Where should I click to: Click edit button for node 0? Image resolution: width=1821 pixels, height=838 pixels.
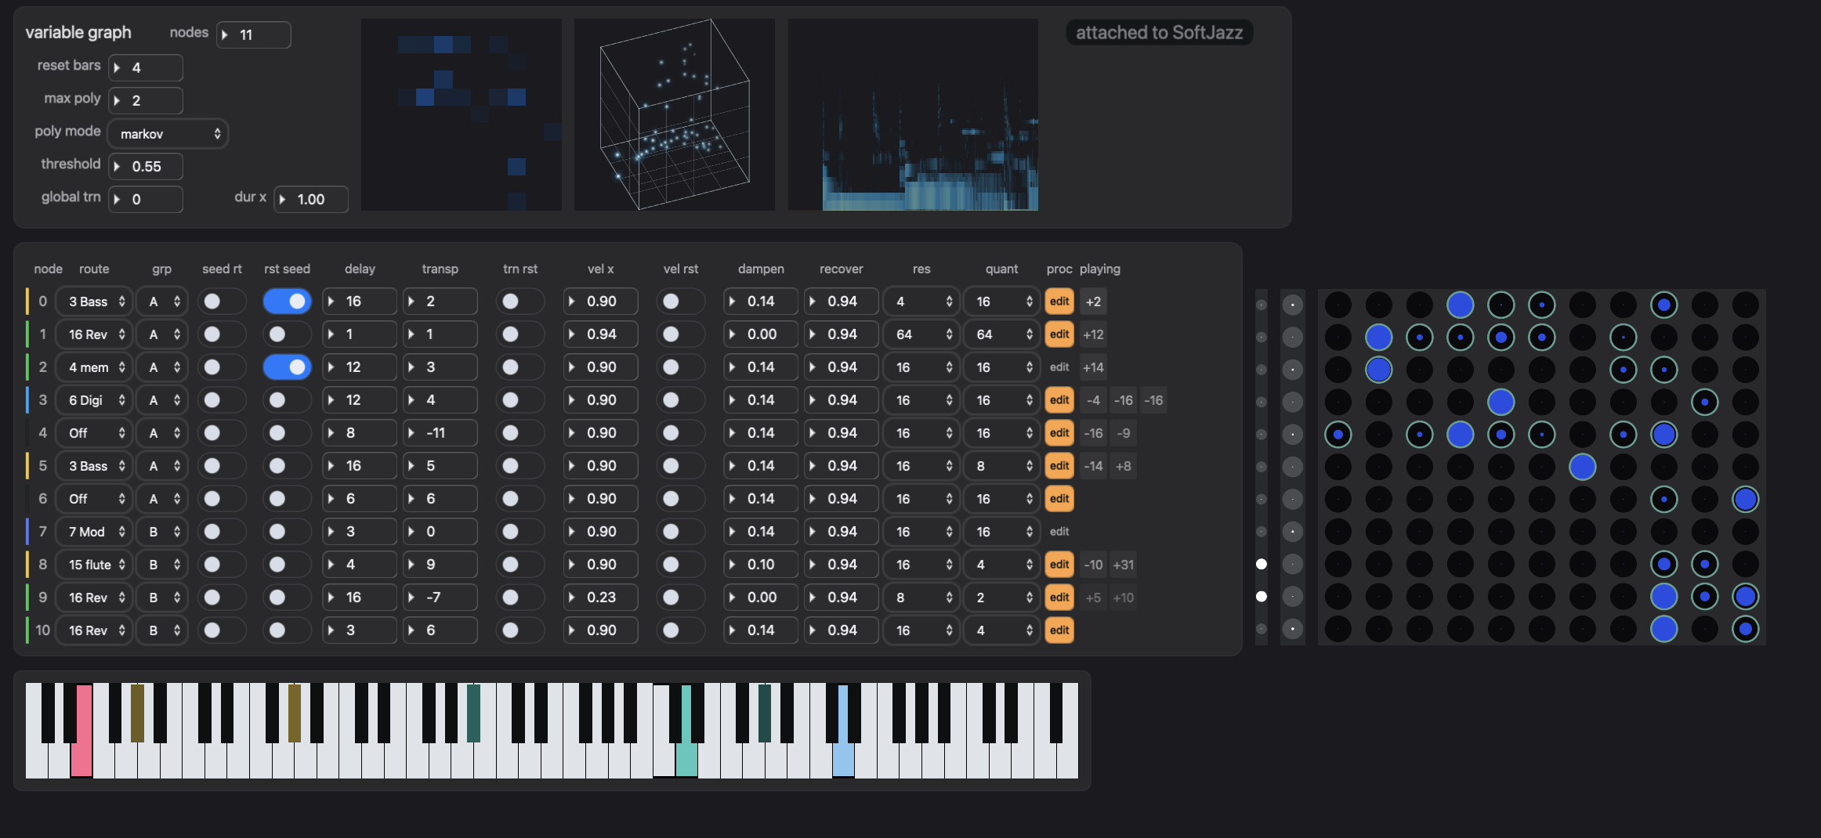click(x=1059, y=302)
